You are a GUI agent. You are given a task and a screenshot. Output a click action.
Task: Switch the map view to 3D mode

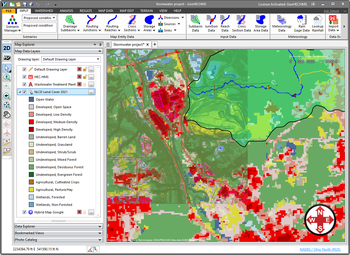pyautogui.click(x=7, y=57)
